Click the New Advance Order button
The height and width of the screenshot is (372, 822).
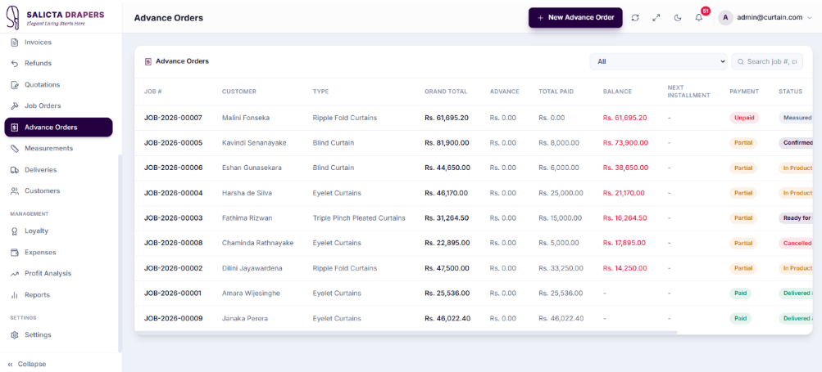click(575, 17)
